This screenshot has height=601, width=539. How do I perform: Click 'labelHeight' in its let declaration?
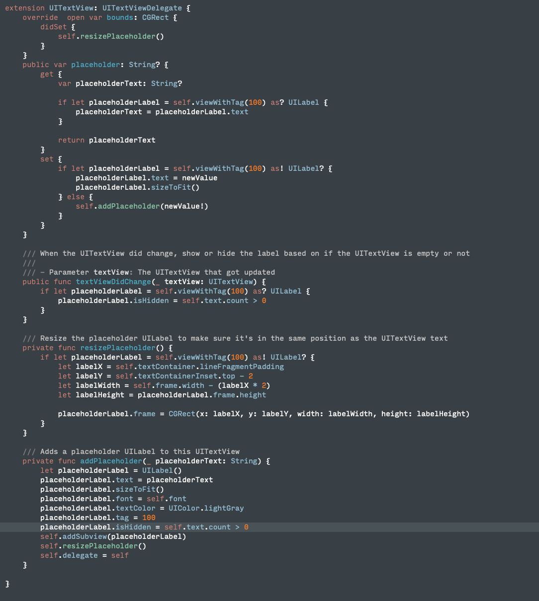[100, 395]
